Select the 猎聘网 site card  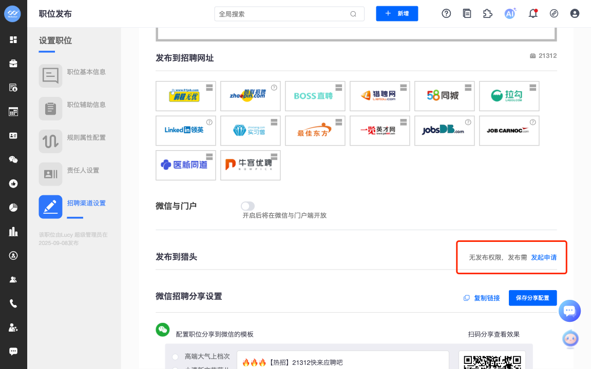380,96
